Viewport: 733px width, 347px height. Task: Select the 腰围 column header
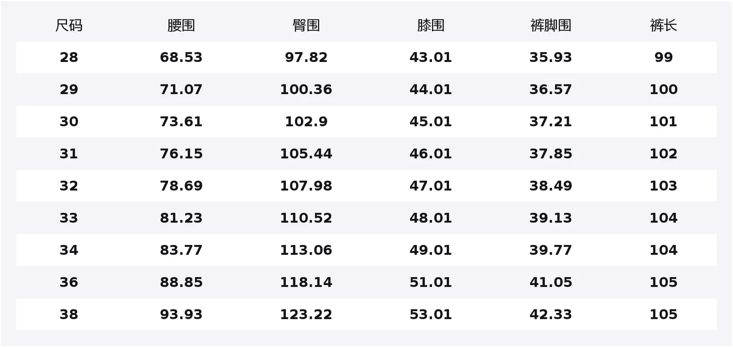coord(181,25)
